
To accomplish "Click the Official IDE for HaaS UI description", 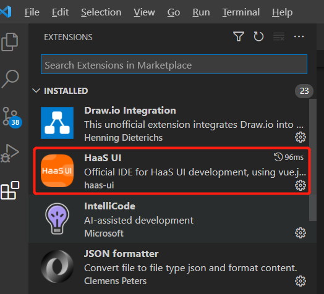I will pos(195,172).
